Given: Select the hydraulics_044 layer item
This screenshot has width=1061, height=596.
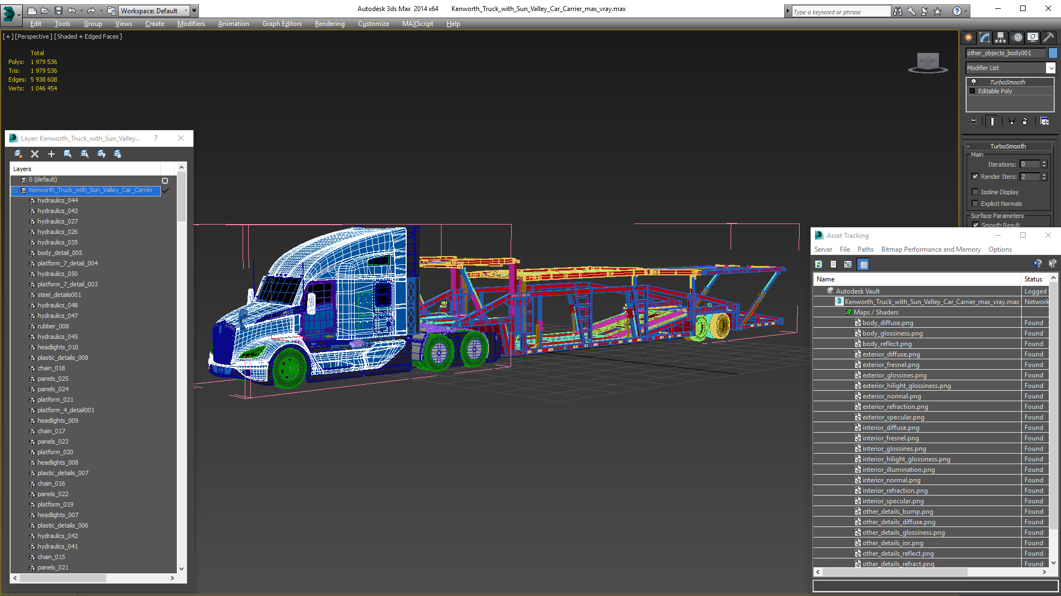Looking at the screenshot, I should [57, 201].
